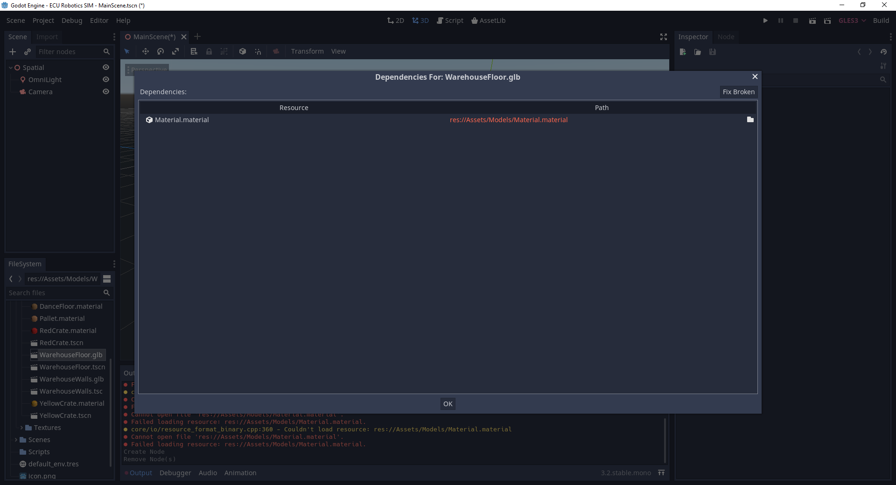Switch to the Import tab
This screenshot has width=896, height=485.
[47, 37]
